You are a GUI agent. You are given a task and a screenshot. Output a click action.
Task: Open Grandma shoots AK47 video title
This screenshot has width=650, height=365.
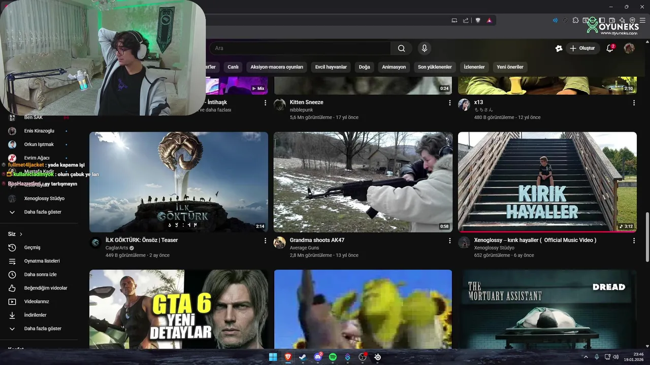pyautogui.click(x=317, y=240)
